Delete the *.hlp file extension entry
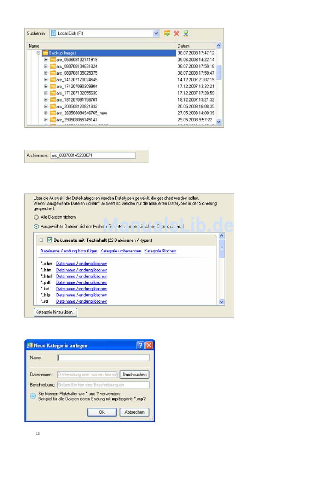The height and width of the screenshot is (488, 336). pyautogui.click(x=82, y=295)
